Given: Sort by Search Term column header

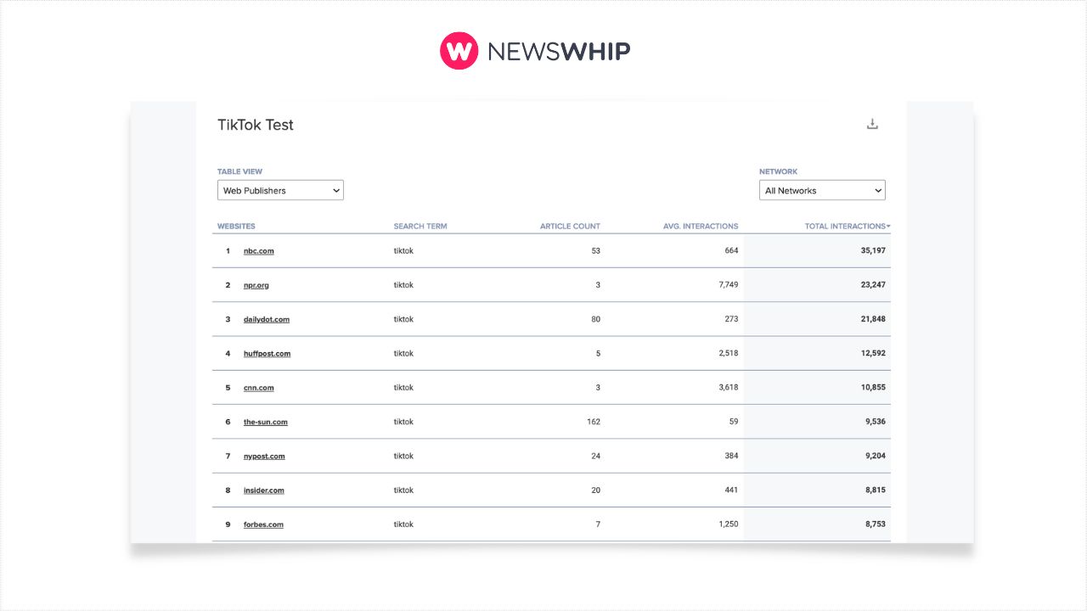Looking at the screenshot, I should point(420,227).
